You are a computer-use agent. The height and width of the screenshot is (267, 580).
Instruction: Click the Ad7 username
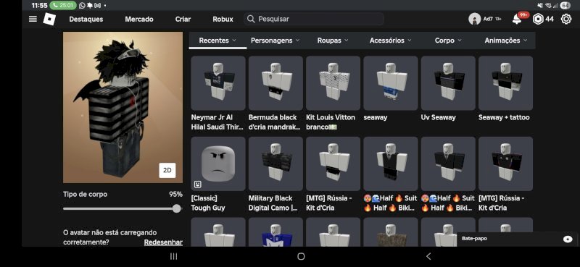point(488,19)
